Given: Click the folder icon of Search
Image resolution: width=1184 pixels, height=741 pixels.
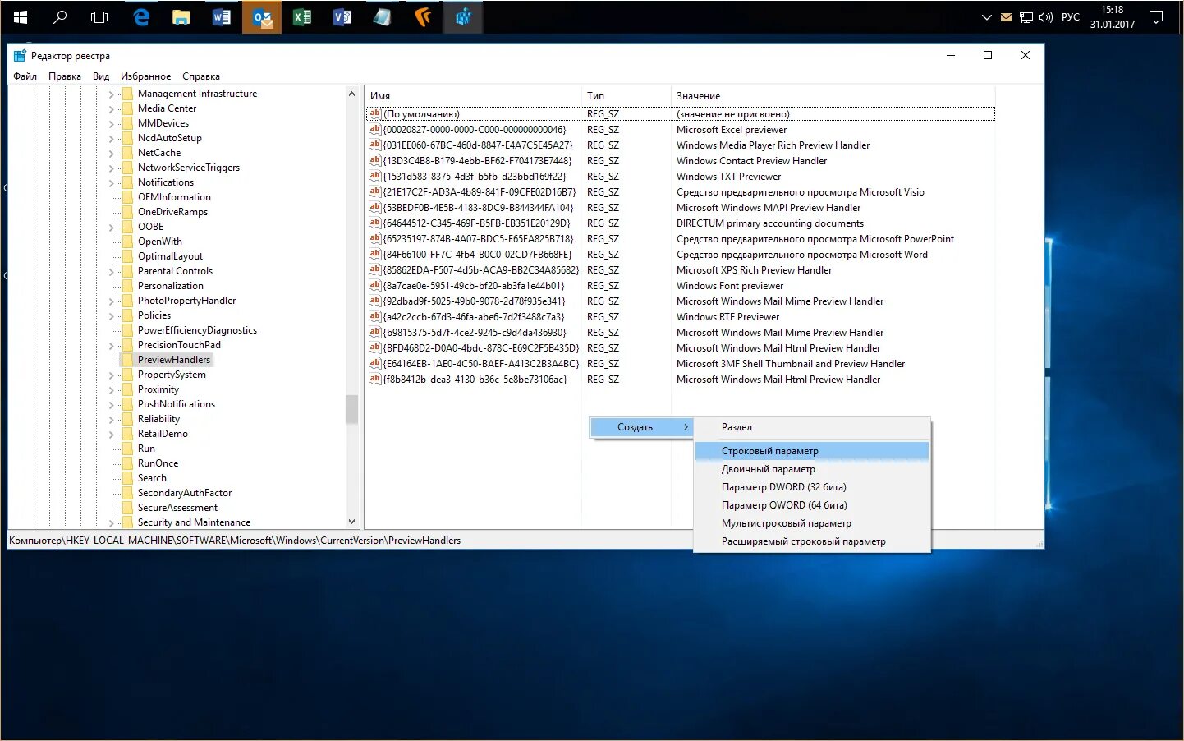Looking at the screenshot, I should click(x=127, y=478).
